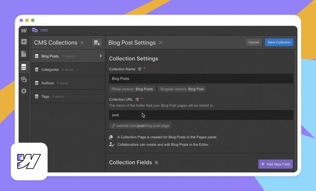Image resolution: width=316 pixels, height=191 pixels.
Task: Click Add New Field button
Action: point(276,164)
